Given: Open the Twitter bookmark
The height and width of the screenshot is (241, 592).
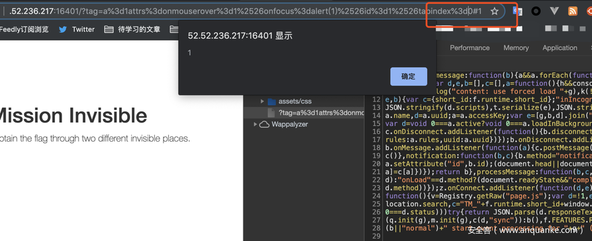Looking at the screenshot, I should coord(76,29).
